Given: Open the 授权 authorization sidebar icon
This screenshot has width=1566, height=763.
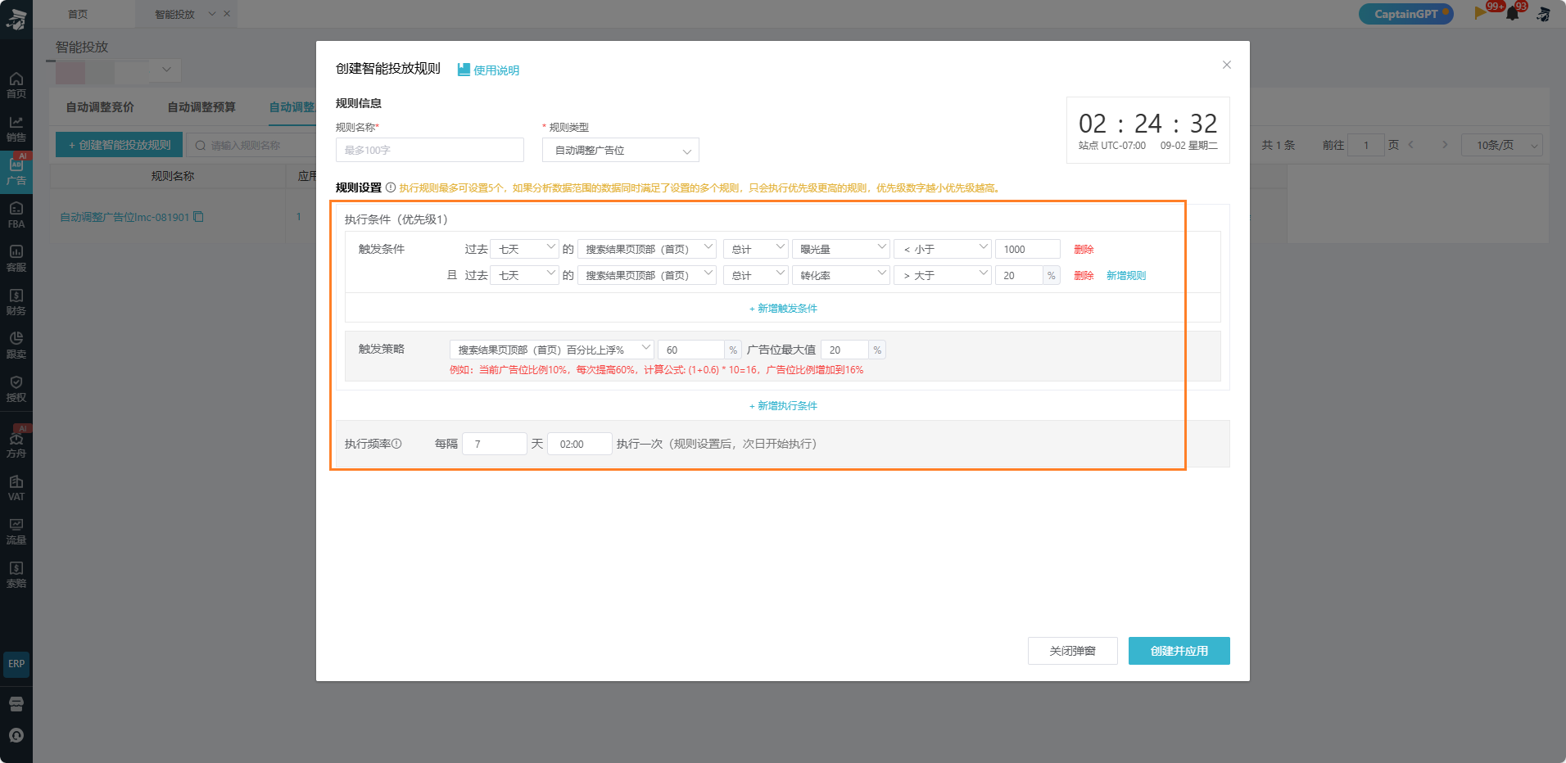Looking at the screenshot, I should coord(16,389).
